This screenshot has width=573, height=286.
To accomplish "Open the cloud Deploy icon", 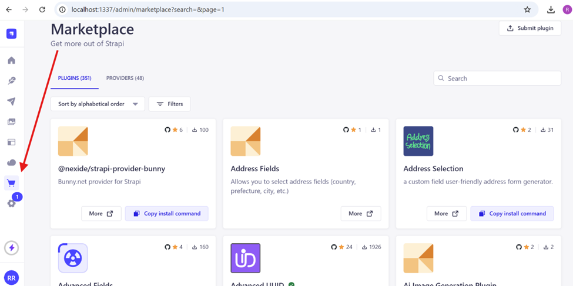I will pos(11,162).
